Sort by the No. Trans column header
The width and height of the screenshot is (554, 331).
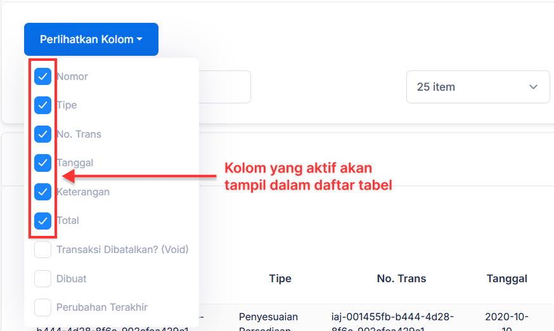pos(401,278)
